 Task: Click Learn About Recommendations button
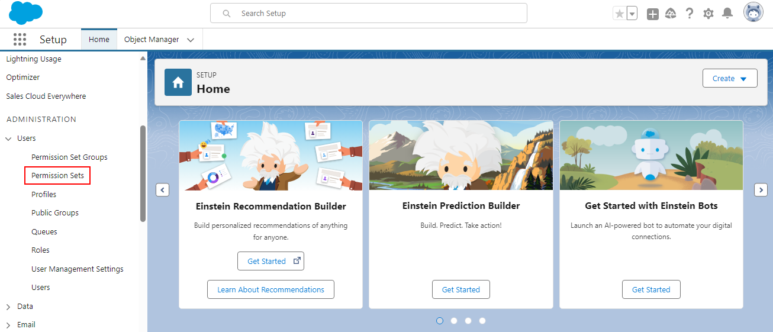click(270, 289)
